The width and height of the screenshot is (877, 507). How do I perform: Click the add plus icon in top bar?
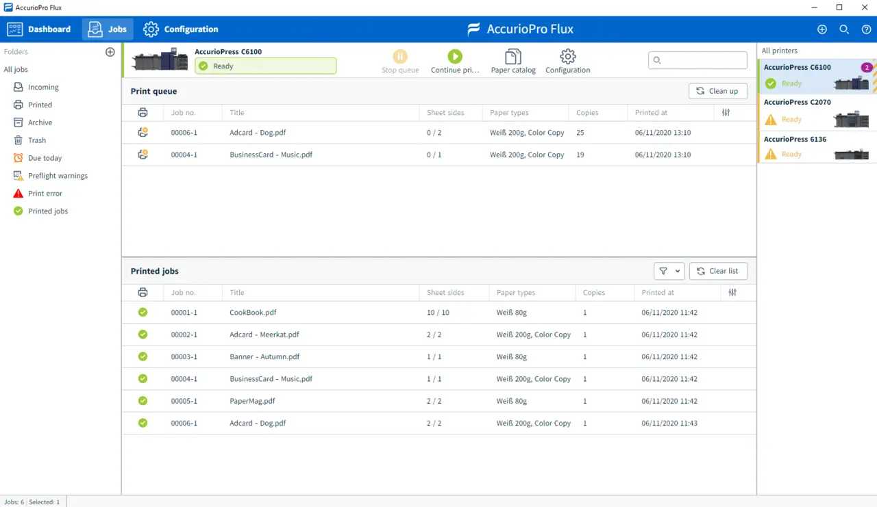822,29
